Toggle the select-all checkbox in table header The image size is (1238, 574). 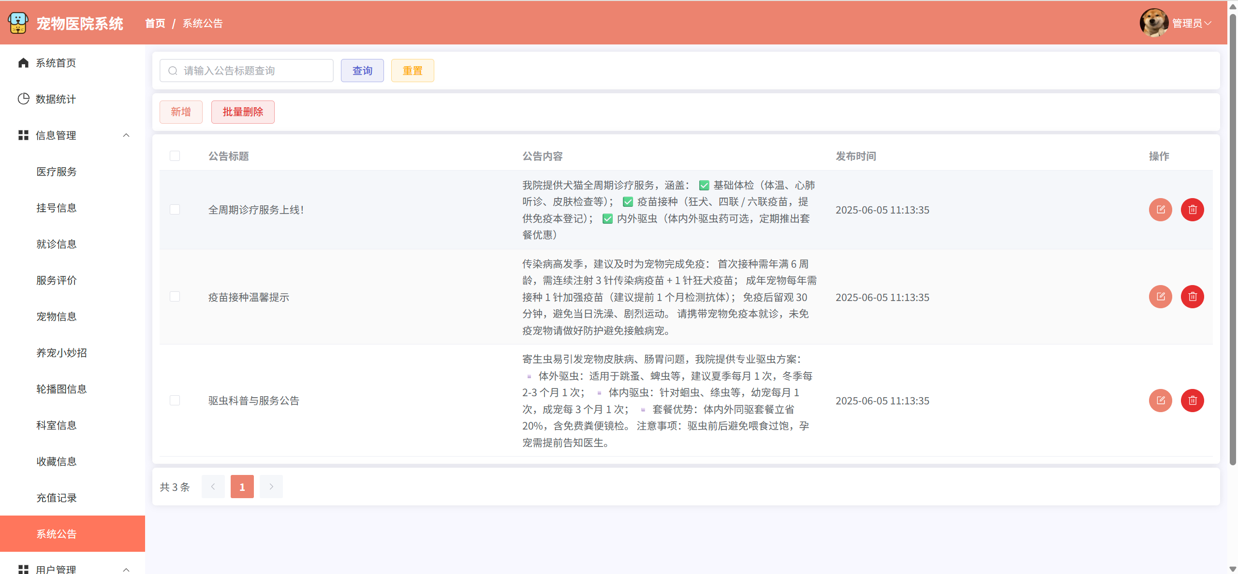175,156
